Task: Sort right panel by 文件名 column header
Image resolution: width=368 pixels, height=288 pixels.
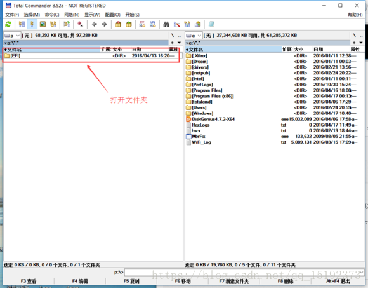Action: click(233, 50)
